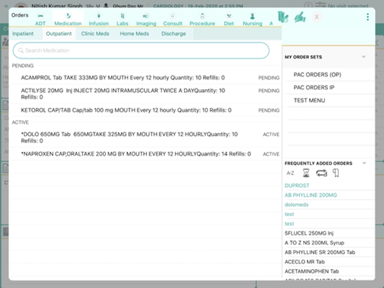This screenshot has height=288, width=384.
Task: Select the KETOROL CAP/TAB pending order
Action: point(145,110)
